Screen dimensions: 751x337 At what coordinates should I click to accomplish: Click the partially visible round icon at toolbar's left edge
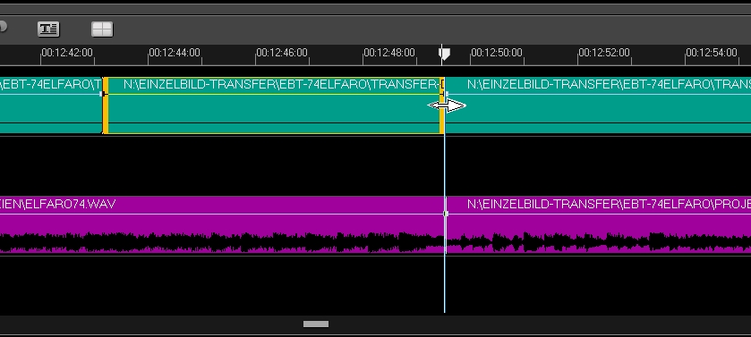3,27
